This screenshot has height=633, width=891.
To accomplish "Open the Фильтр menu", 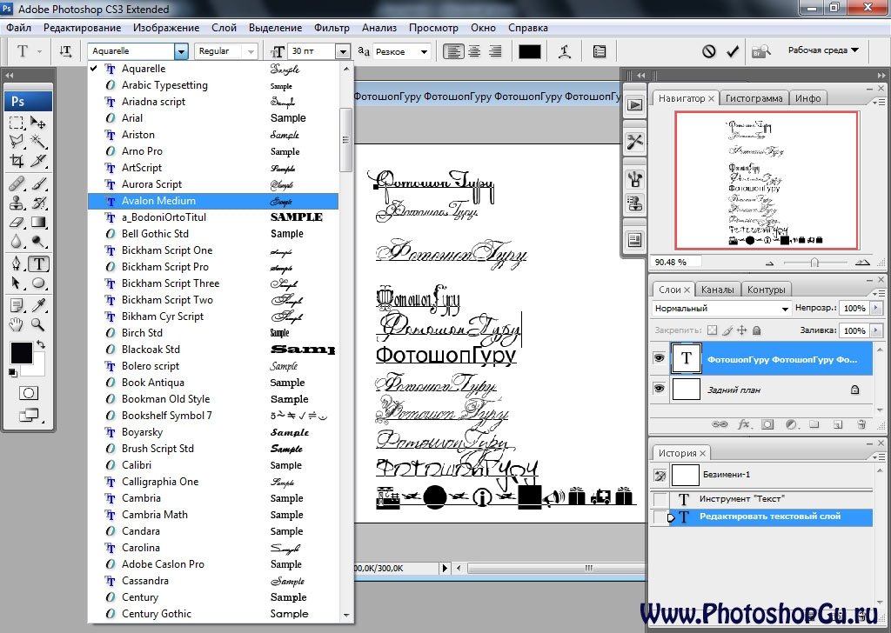I will coord(332,28).
